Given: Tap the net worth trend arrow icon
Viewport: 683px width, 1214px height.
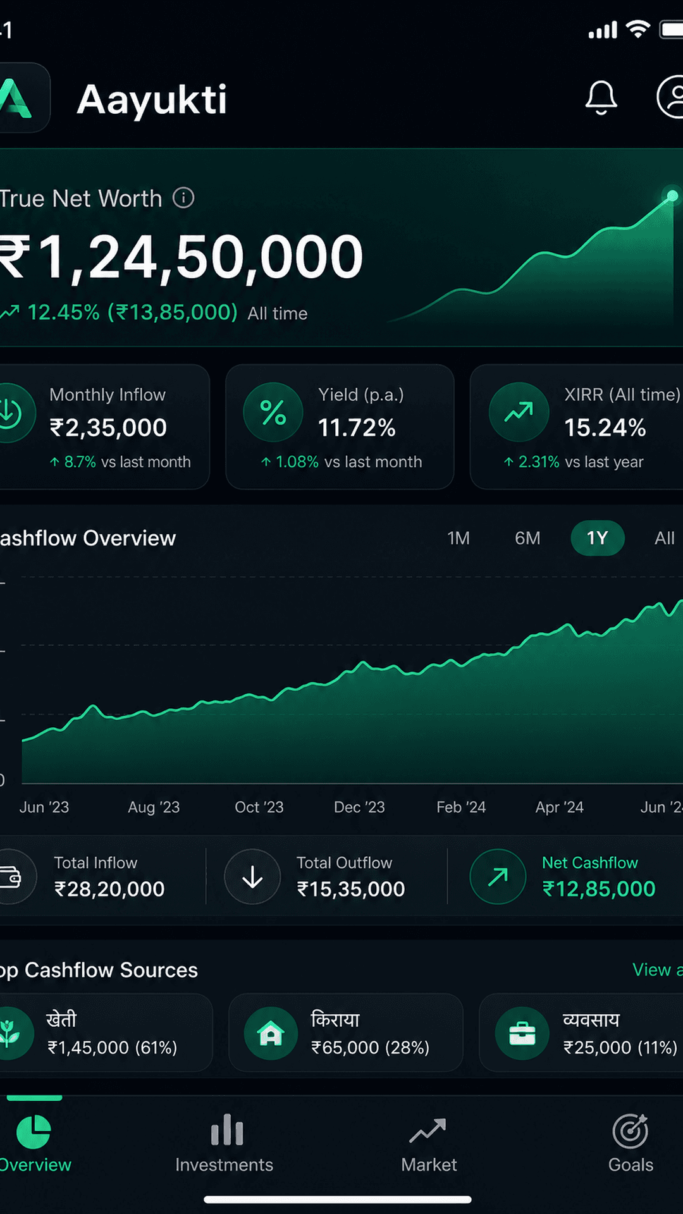Looking at the screenshot, I should 9,312.
